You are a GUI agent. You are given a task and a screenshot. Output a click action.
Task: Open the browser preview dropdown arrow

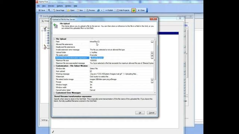[x=102, y=10]
